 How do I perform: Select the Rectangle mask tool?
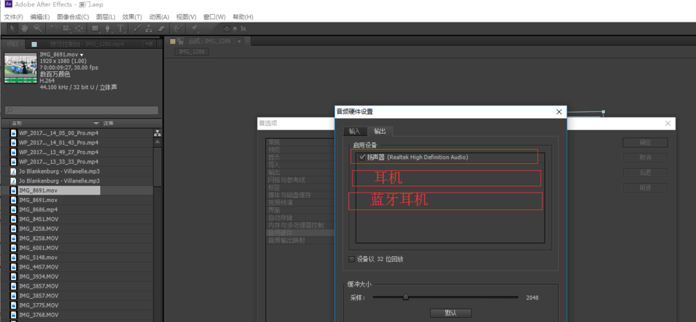[x=95, y=29]
